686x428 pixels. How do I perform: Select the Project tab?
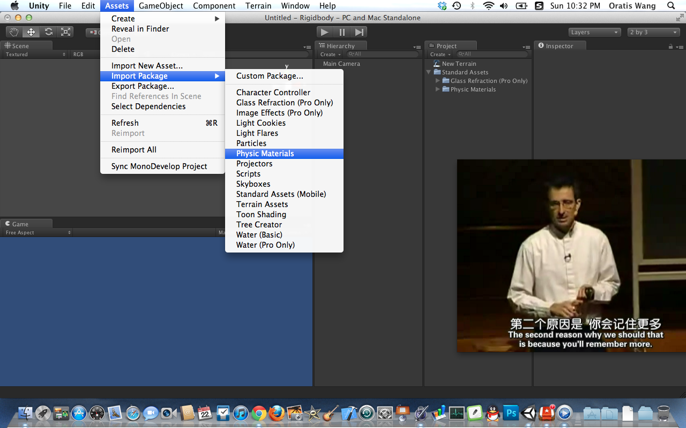tap(450, 46)
